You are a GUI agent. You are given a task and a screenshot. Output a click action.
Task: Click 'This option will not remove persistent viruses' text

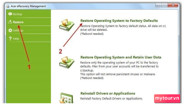click(x=118, y=74)
